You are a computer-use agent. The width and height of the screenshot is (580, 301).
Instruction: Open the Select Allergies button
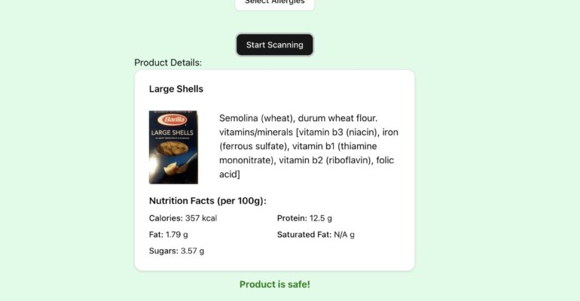(274, 3)
